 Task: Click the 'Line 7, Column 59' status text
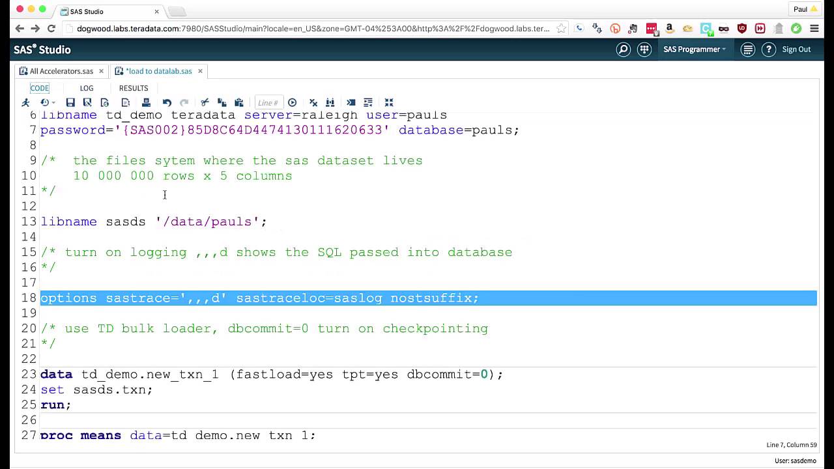tap(792, 445)
